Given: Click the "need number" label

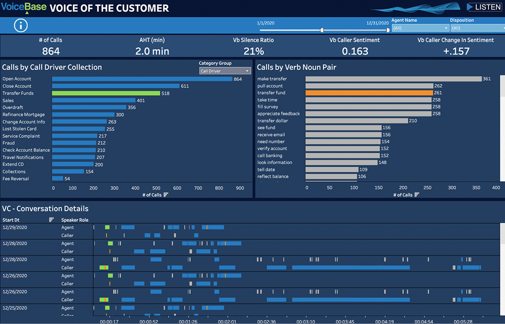Looking at the screenshot, I should pyautogui.click(x=271, y=142).
